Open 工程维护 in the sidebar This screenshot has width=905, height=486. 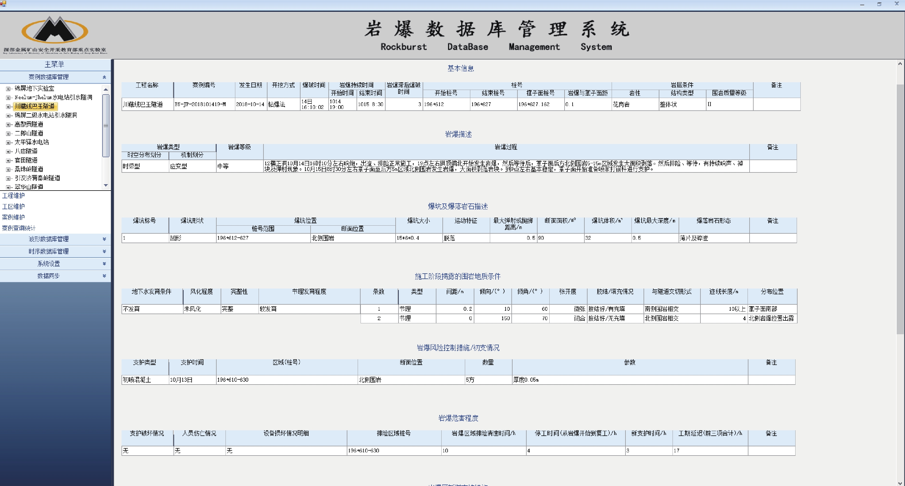pyautogui.click(x=14, y=195)
